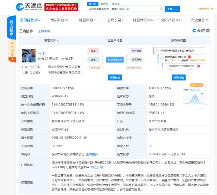Click the Tianyancha logo at top left

click(29, 7)
